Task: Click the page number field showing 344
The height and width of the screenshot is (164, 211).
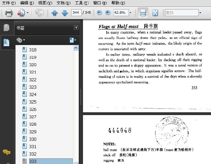Action: pos(76,13)
